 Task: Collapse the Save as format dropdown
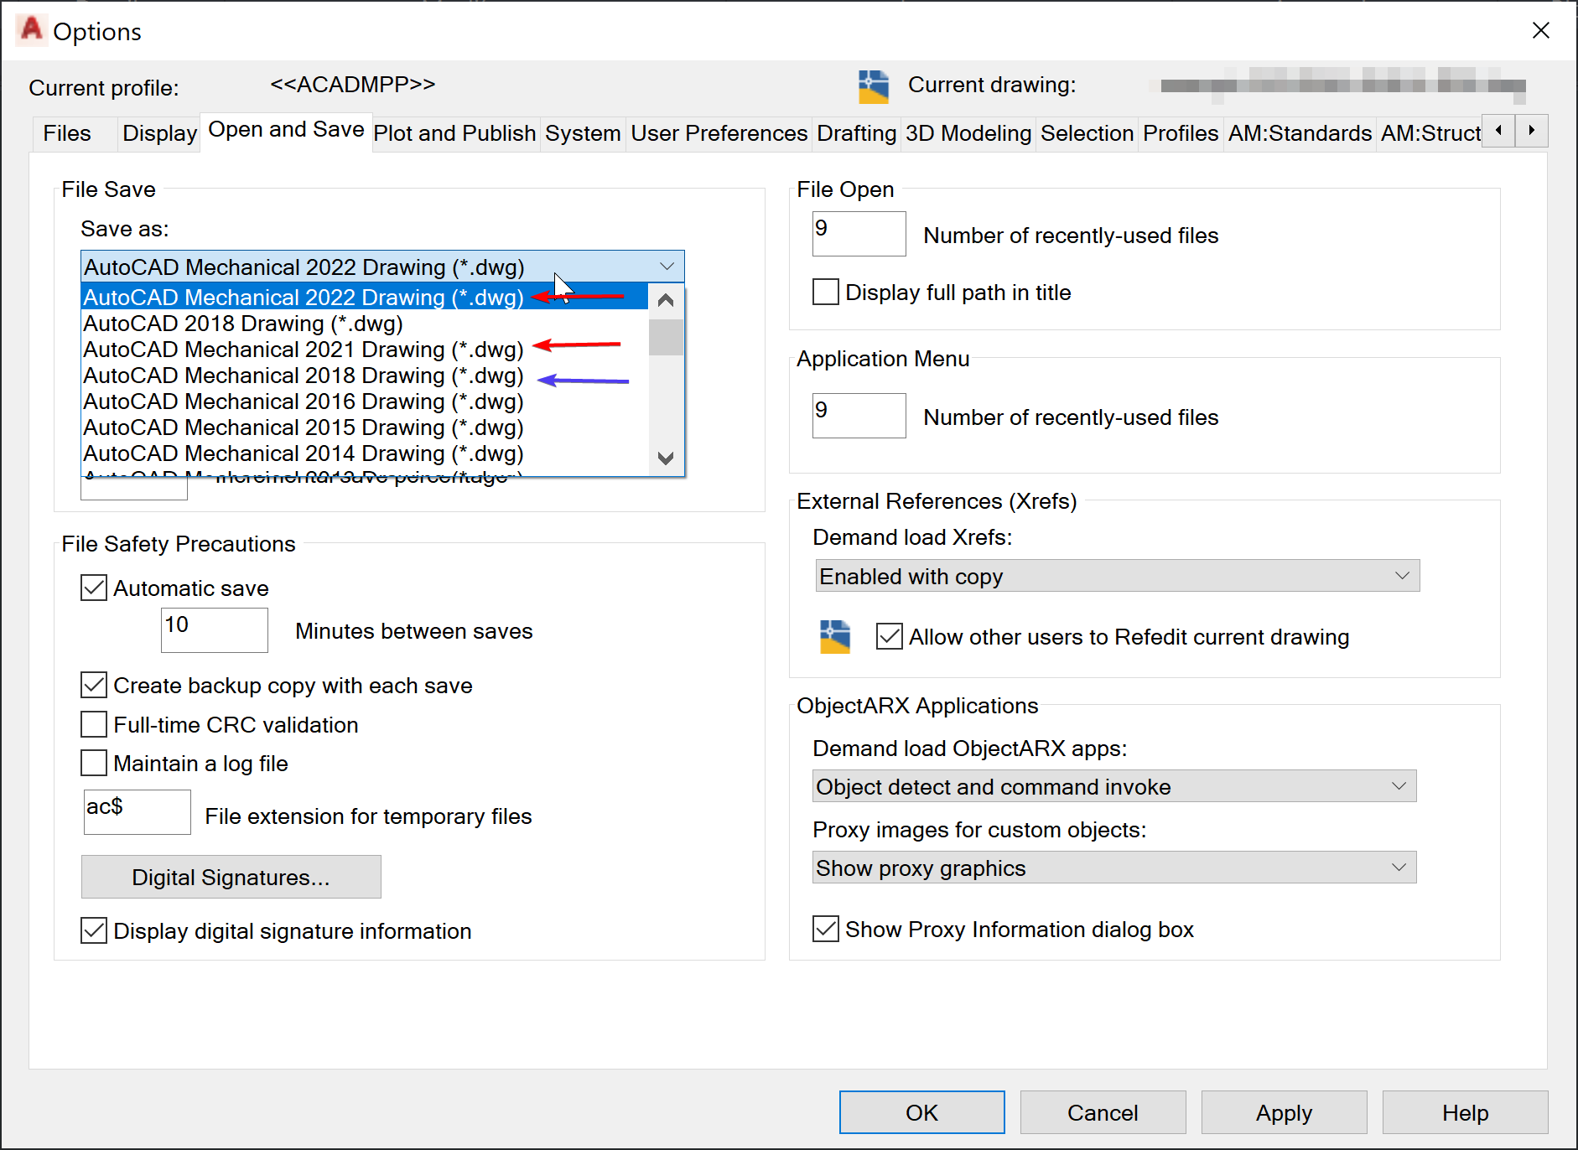click(667, 267)
